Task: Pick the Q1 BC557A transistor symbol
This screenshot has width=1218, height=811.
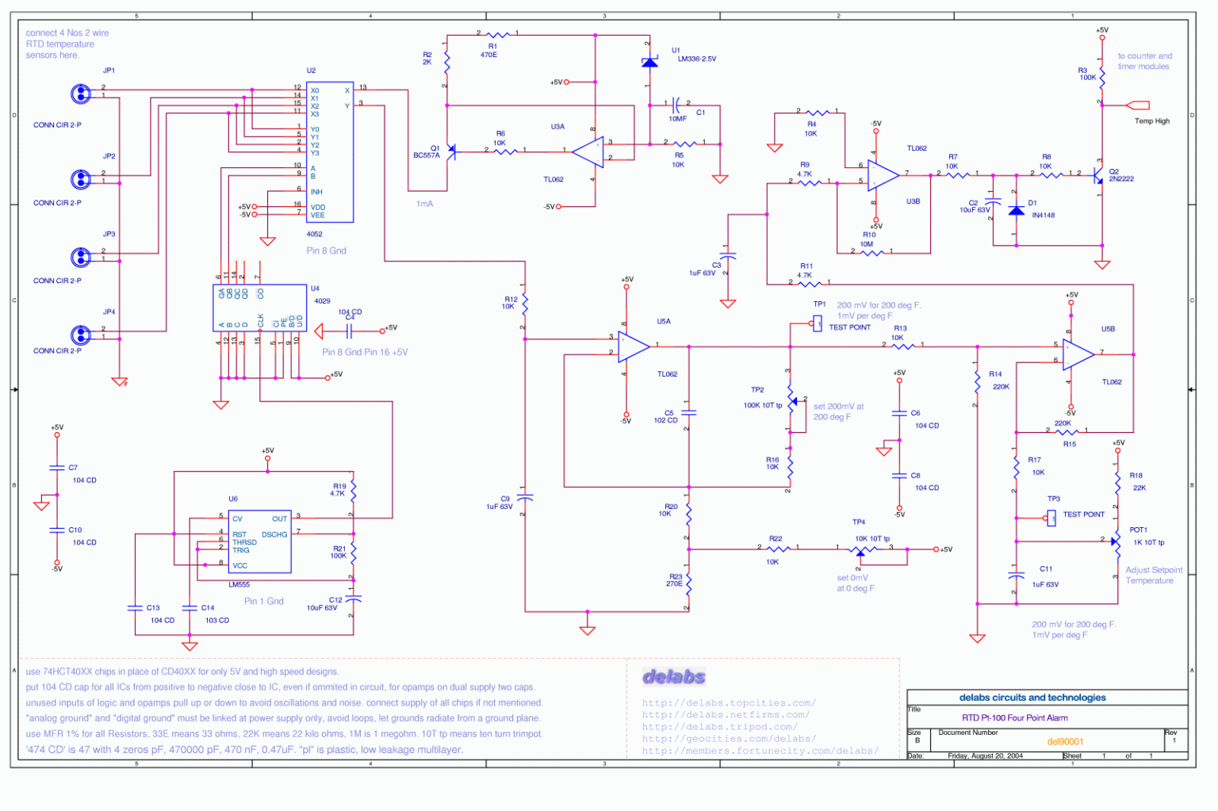Action: [450, 151]
